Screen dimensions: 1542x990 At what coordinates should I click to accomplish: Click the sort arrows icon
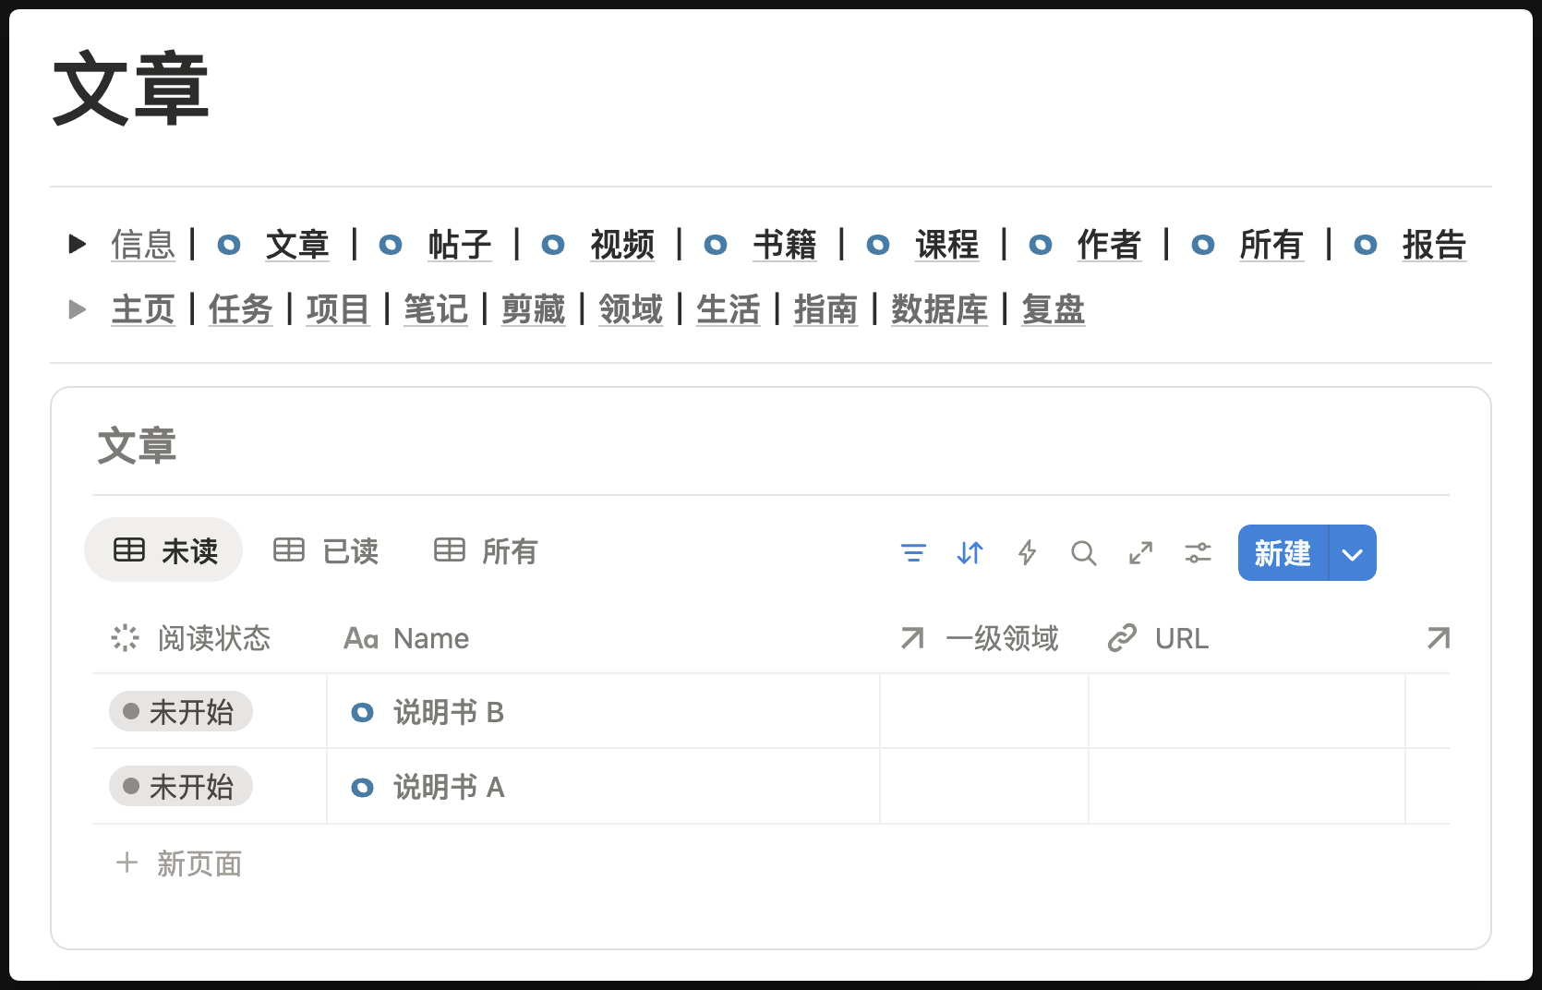click(970, 553)
